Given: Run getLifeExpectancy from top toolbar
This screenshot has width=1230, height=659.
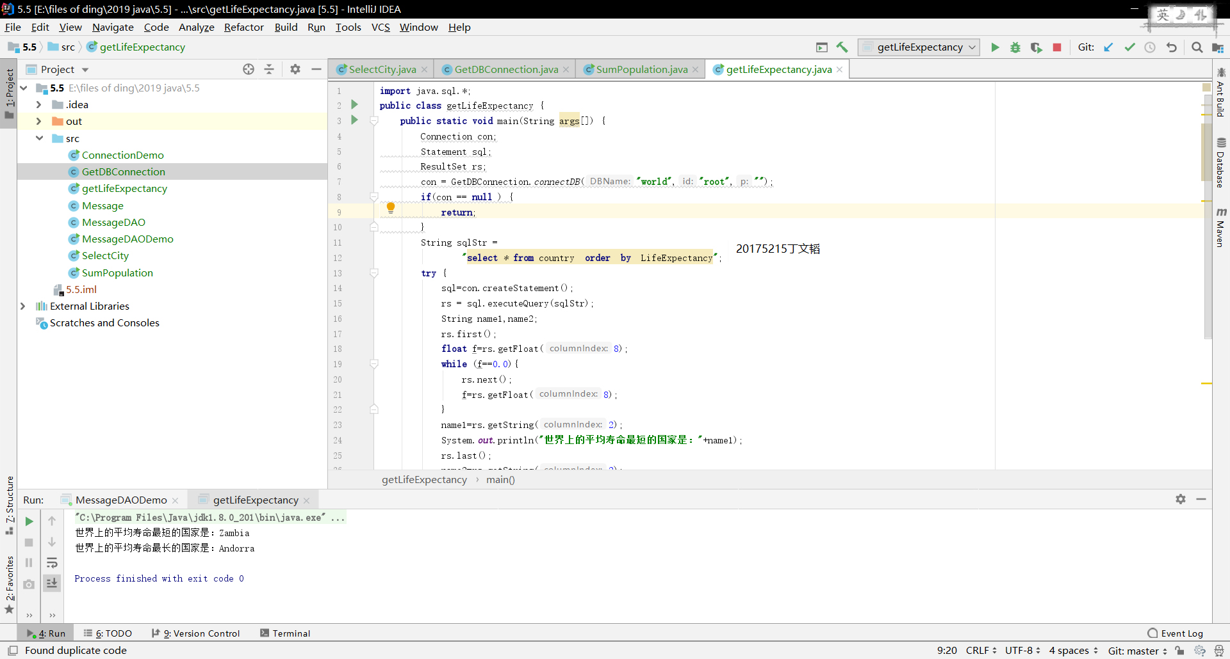Looking at the screenshot, I should (x=995, y=47).
